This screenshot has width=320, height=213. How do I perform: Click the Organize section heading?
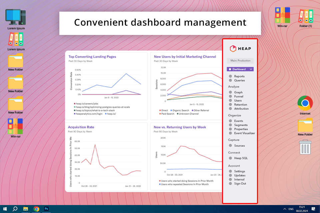[235, 115]
